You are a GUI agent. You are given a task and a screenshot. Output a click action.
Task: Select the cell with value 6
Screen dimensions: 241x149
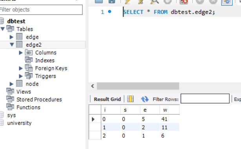(170, 136)
